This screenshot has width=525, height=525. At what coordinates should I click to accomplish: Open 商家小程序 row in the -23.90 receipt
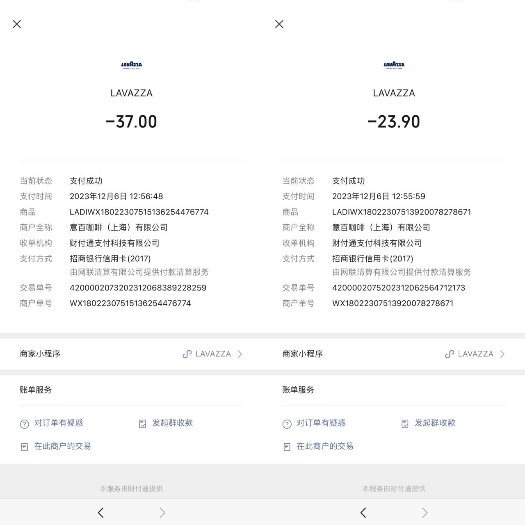point(394,354)
